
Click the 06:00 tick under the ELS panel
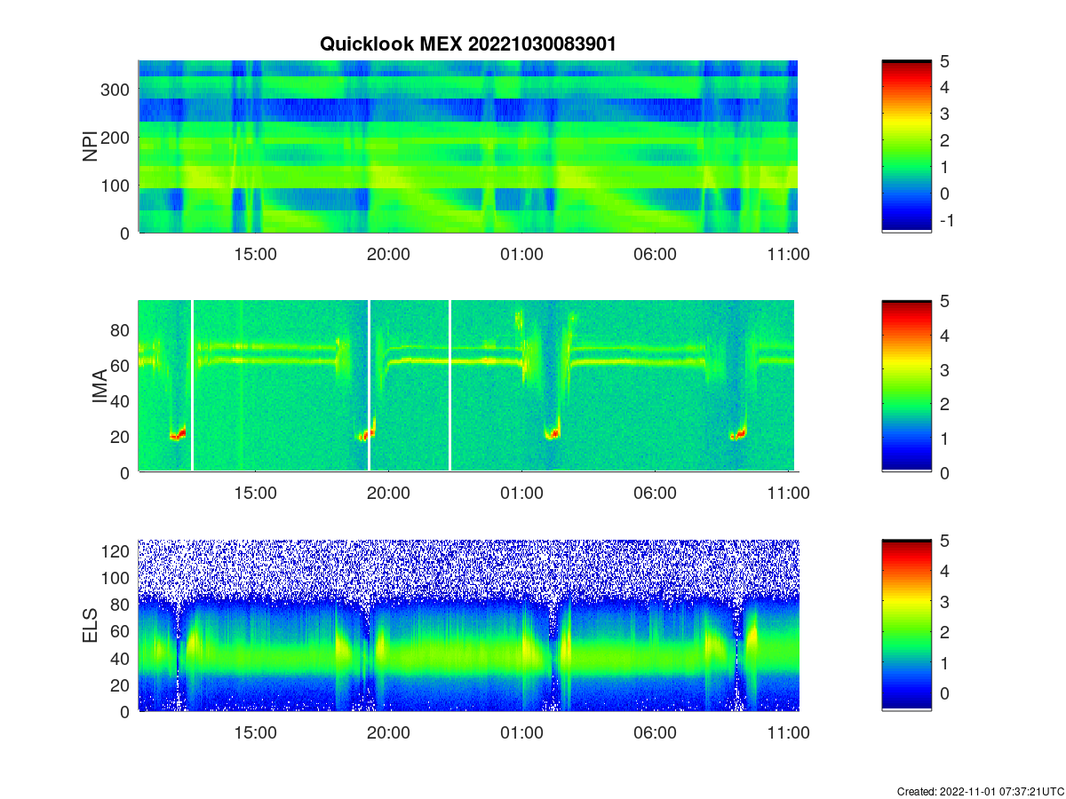point(656,733)
